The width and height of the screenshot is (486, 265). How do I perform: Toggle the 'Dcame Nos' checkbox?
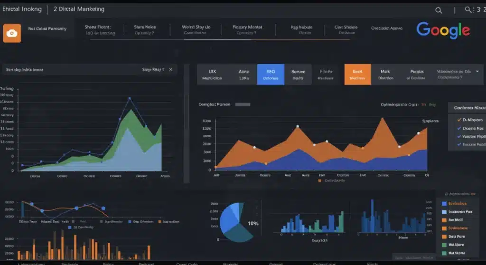pos(459,128)
